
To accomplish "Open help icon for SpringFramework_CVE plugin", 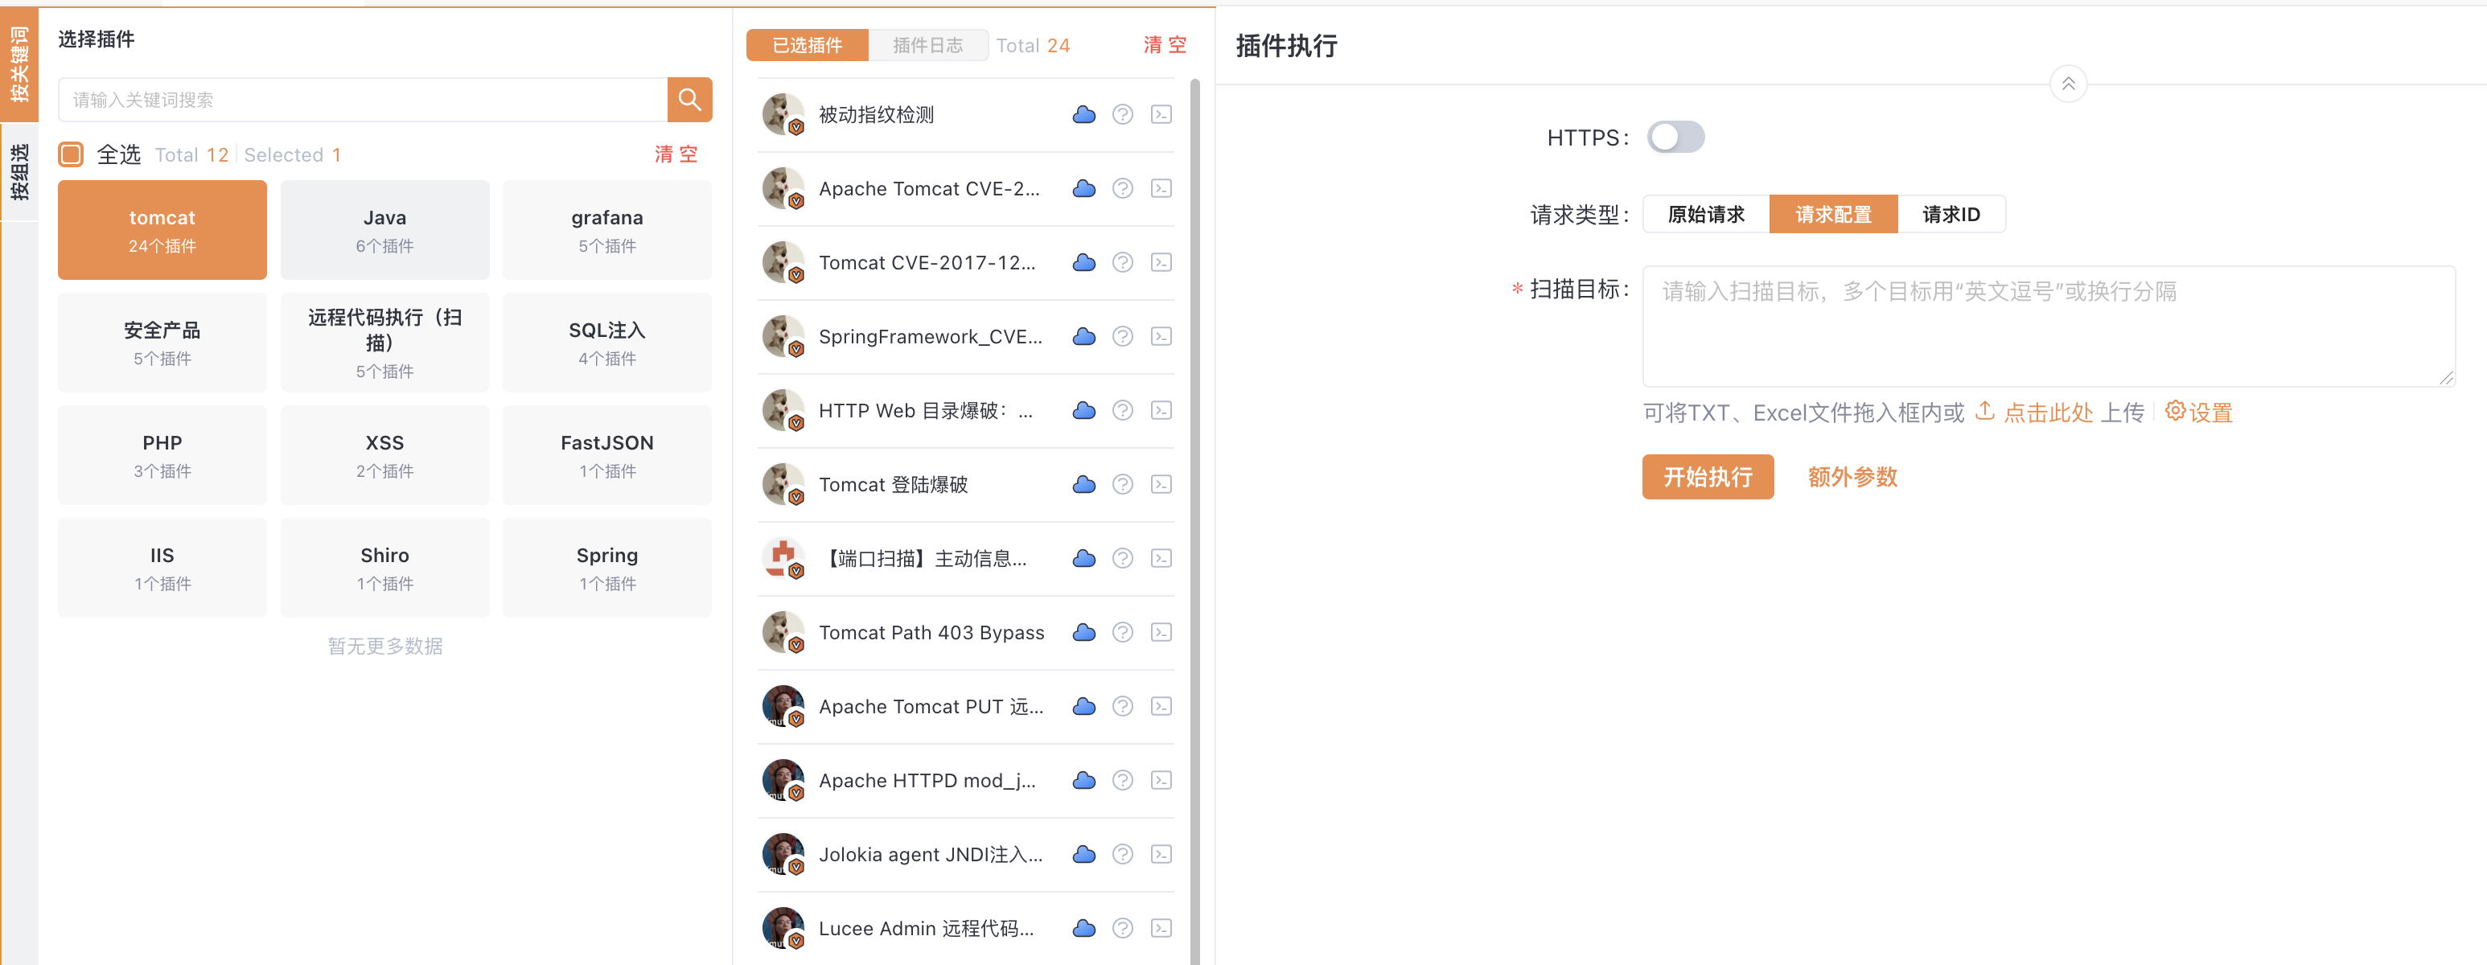I will tap(1122, 337).
